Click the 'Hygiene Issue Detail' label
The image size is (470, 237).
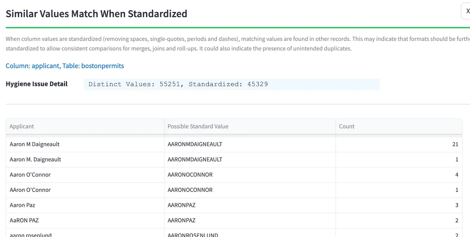[x=37, y=84]
